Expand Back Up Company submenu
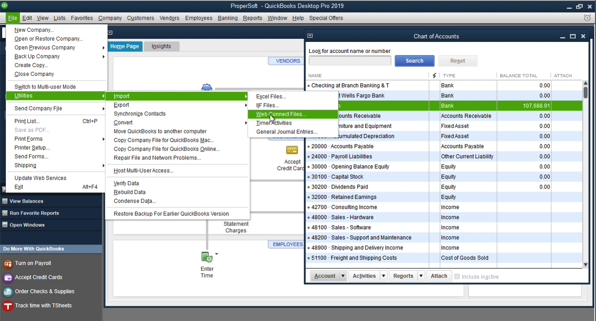 point(104,57)
